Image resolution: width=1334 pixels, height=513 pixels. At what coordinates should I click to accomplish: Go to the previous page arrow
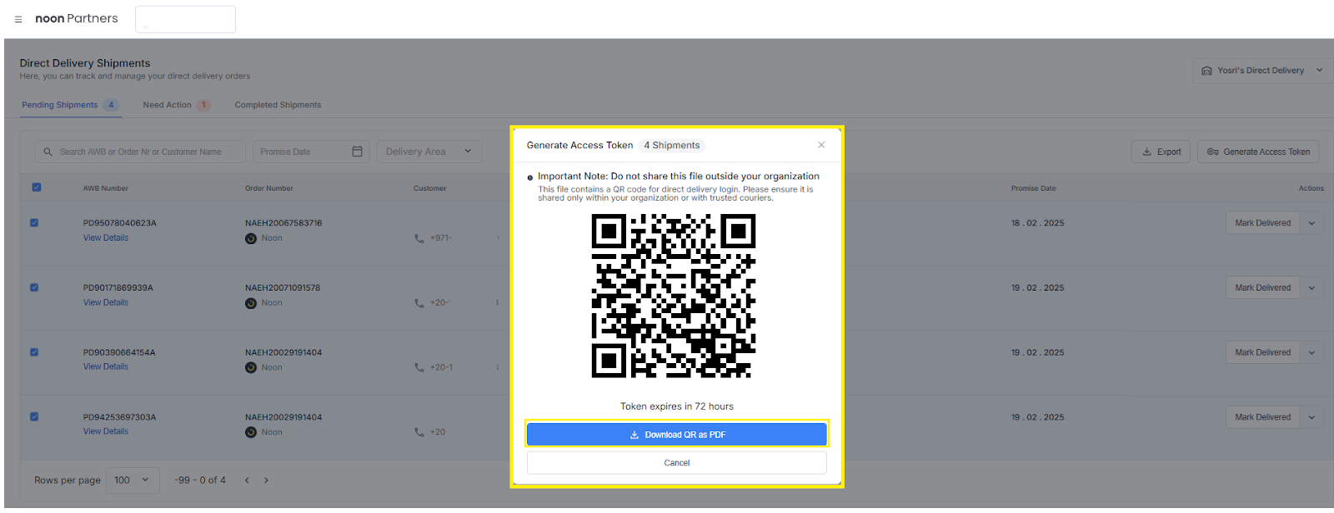247,481
